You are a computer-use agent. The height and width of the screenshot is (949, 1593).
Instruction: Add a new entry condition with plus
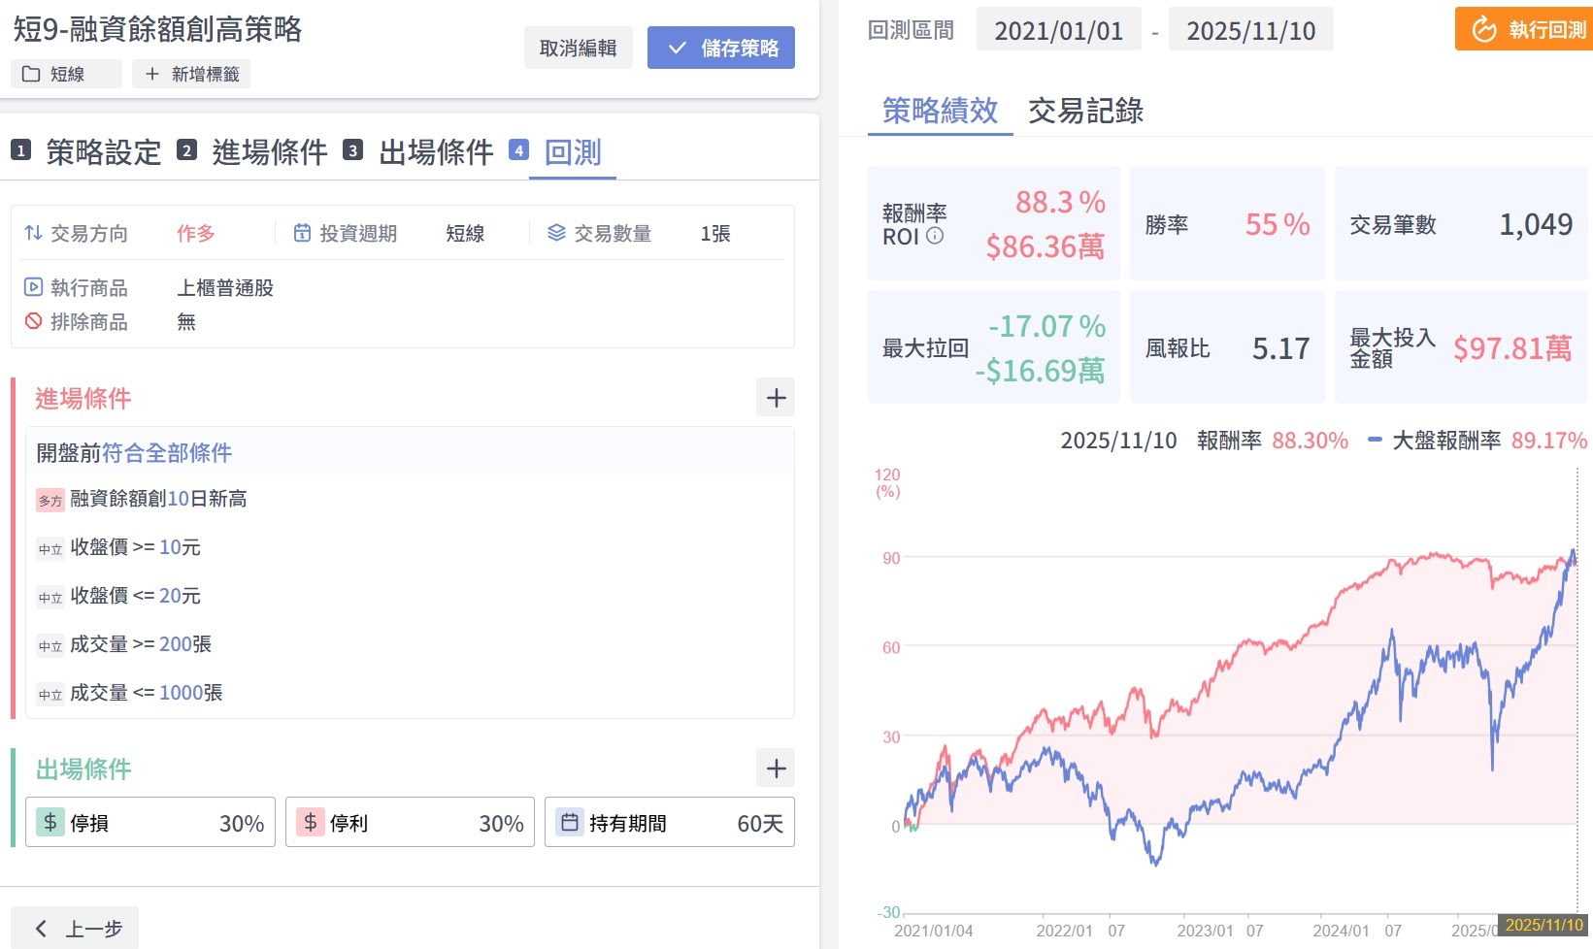(776, 398)
